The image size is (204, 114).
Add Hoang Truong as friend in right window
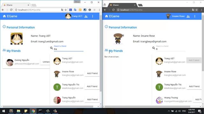[x=198, y=99]
